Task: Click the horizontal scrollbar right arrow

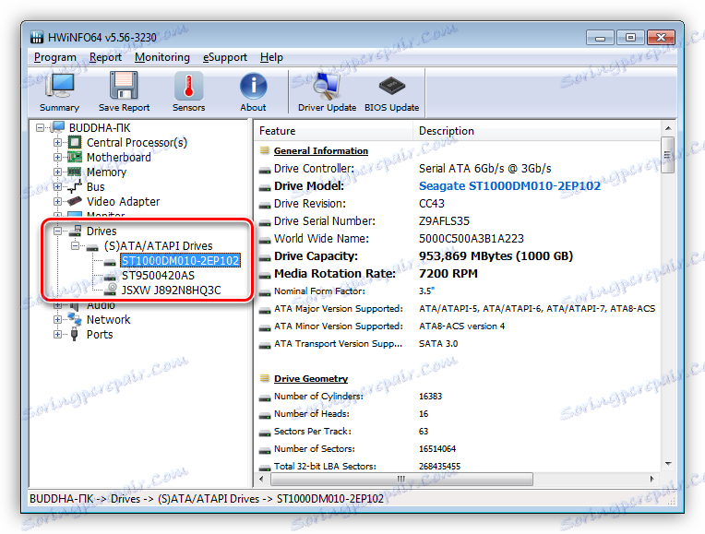Action: [x=652, y=480]
